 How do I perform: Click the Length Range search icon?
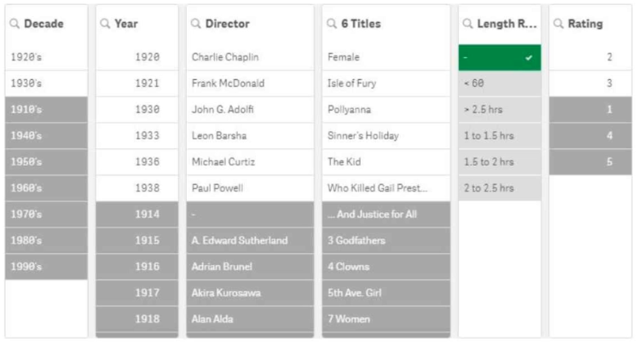[467, 24]
